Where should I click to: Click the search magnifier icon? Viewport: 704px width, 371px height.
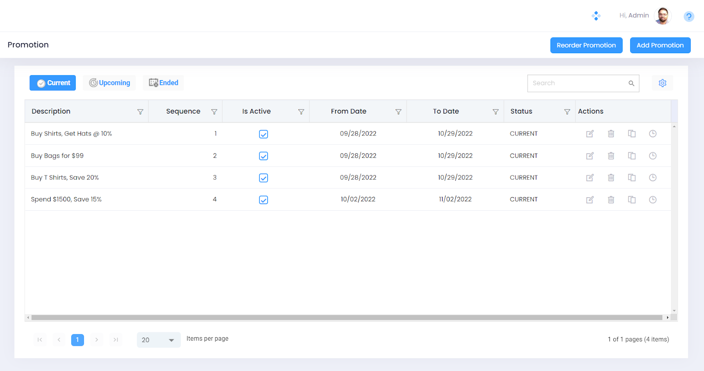pyautogui.click(x=631, y=83)
